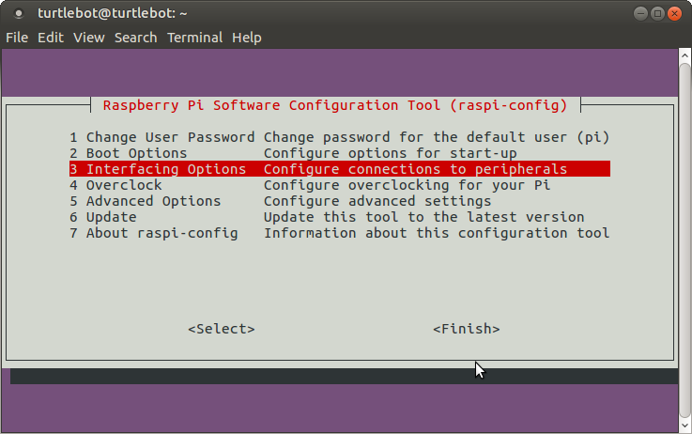
Task: Select the Change User Password option
Action: coord(161,137)
